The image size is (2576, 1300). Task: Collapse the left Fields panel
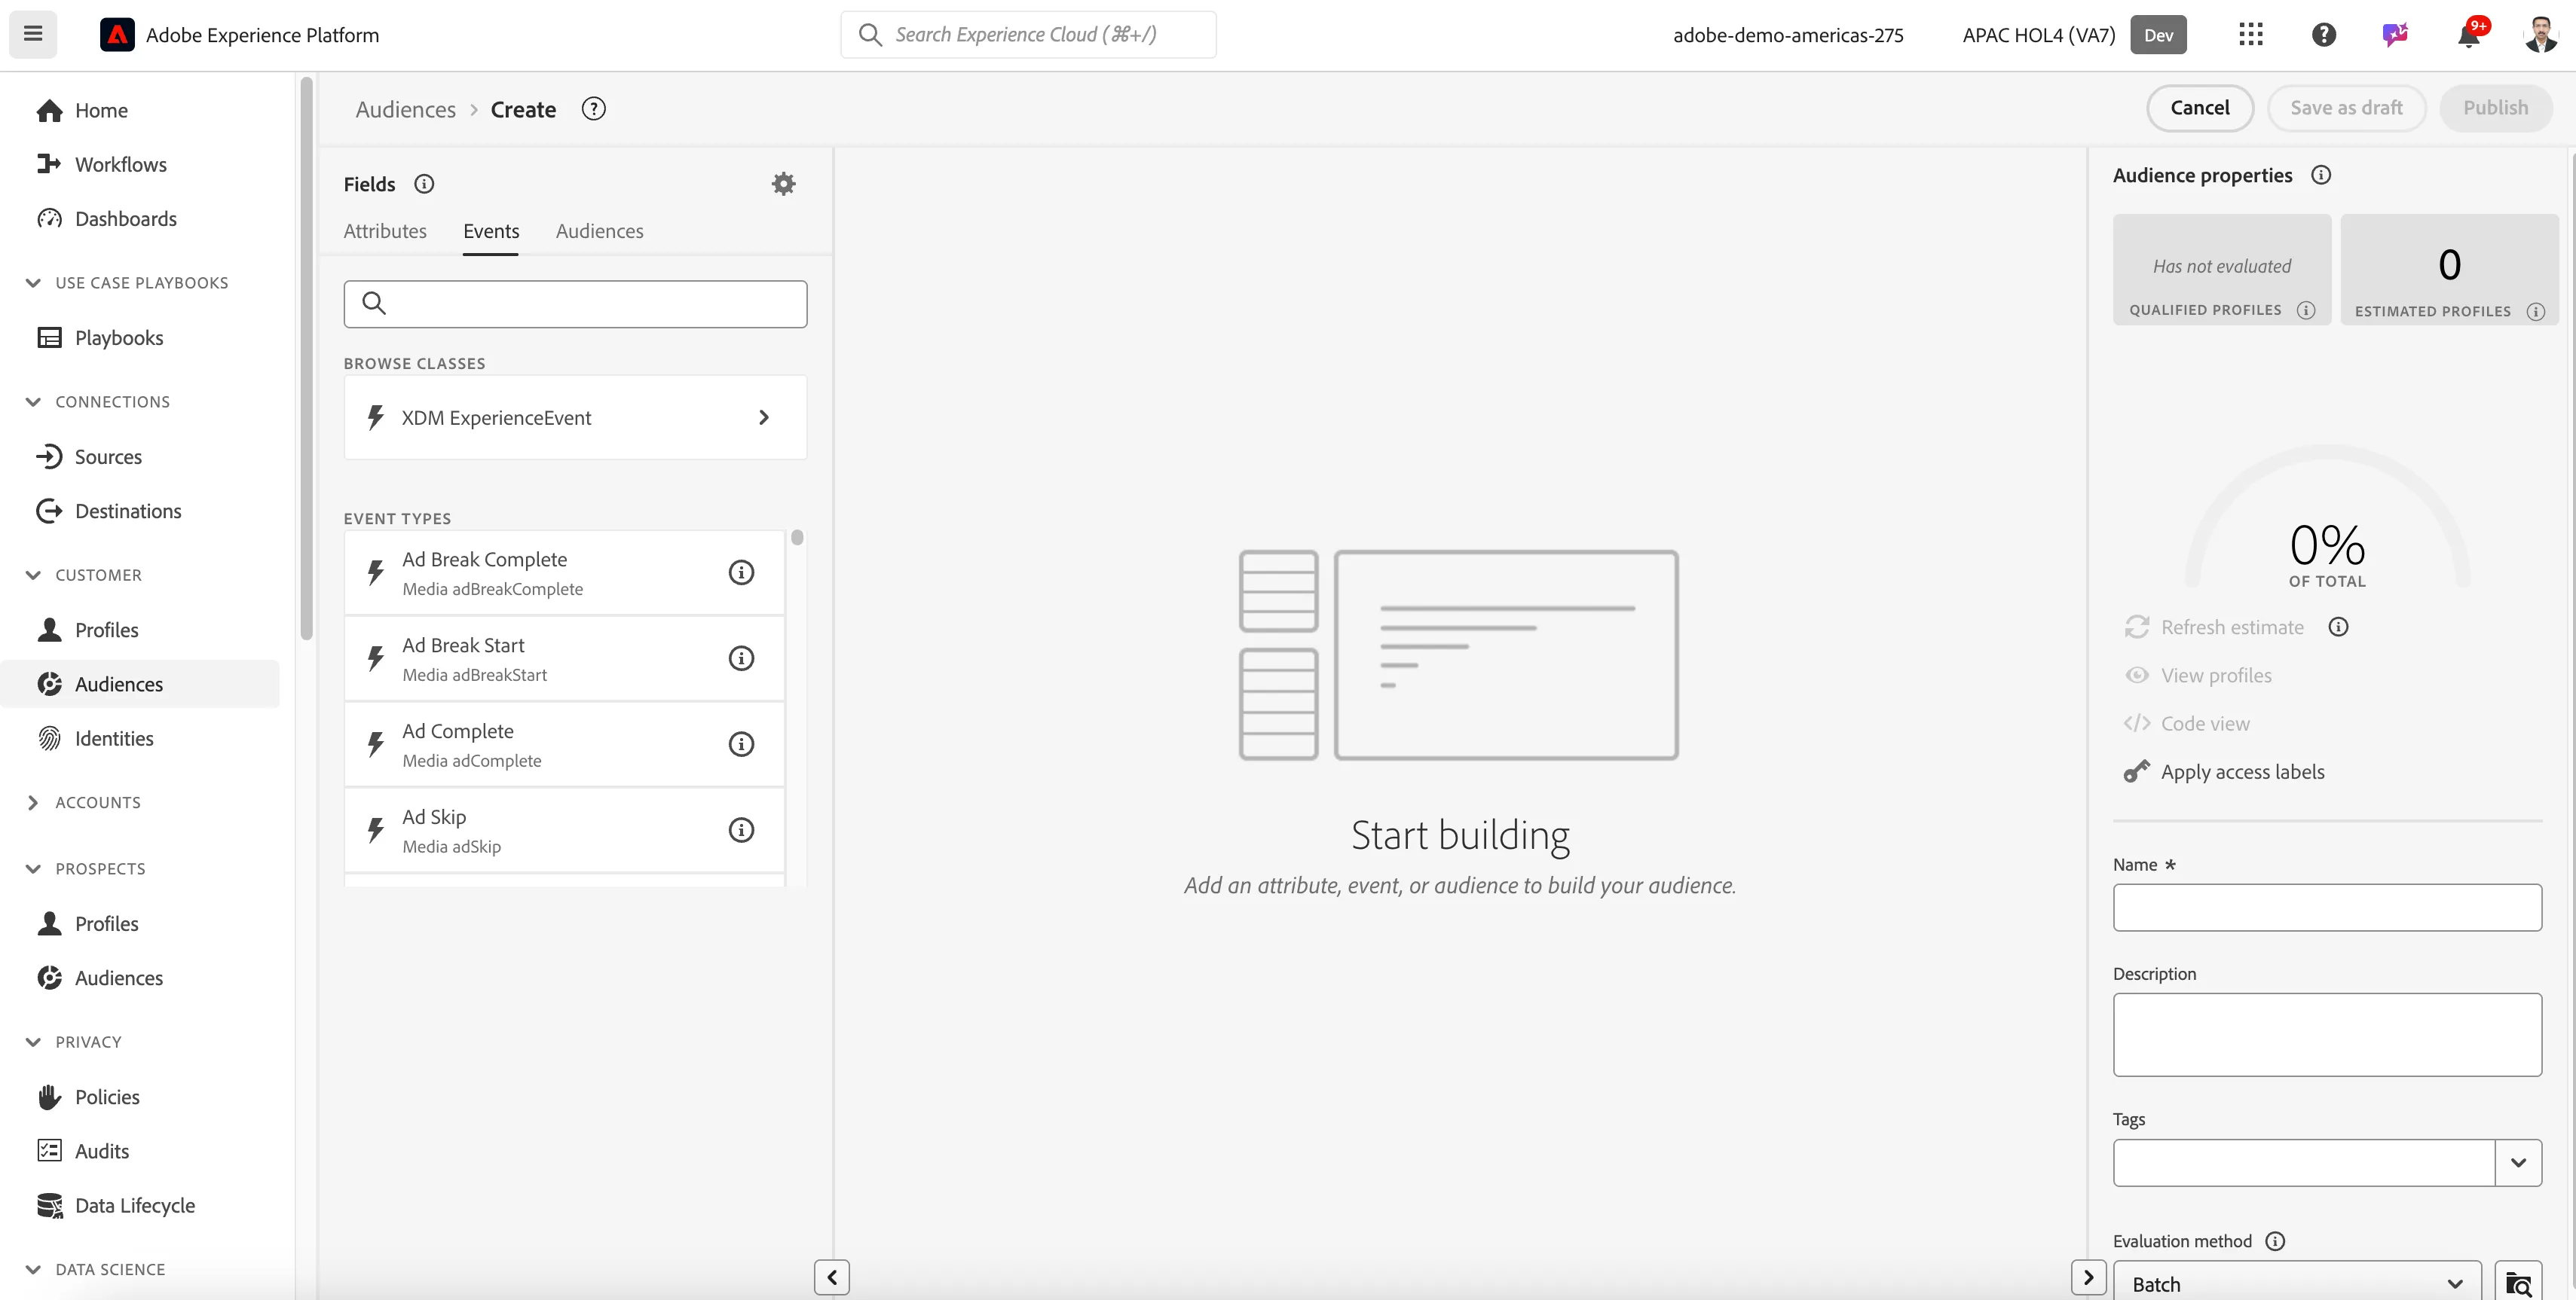pyautogui.click(x=832, y=1277)
